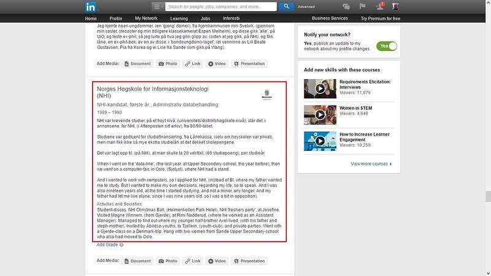Play How to Increase Learner Engagement thumbnail
The image size is (491, 276).
click(x=320, y=141)
